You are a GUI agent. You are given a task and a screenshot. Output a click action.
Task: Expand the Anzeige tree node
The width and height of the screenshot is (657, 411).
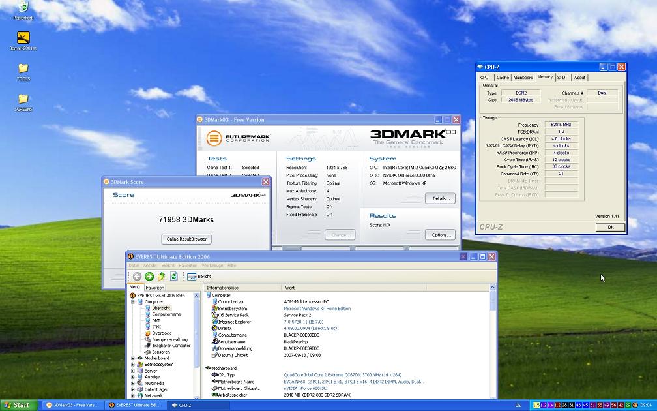[133, 377]
